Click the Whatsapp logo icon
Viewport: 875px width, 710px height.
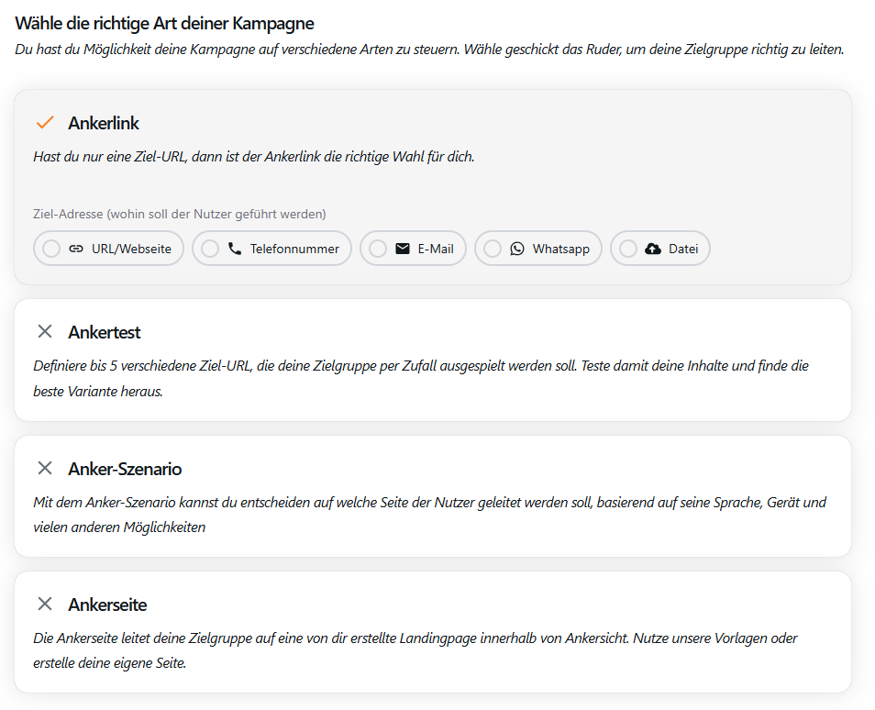(517, 249)
